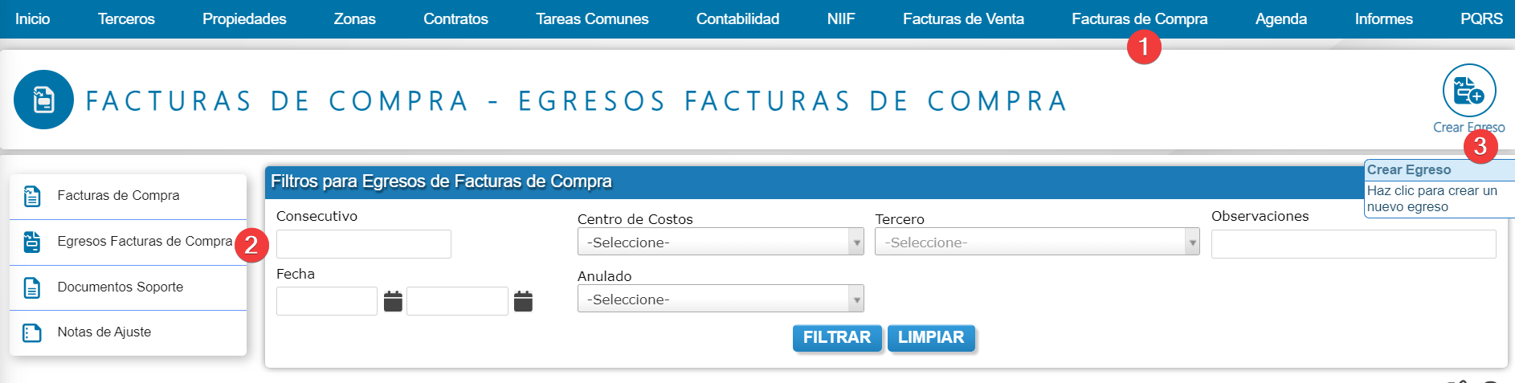Click the Documentos Soporte sidebar icon
The height and width of the screenshot is (383, 1515).
click(32, 287)
